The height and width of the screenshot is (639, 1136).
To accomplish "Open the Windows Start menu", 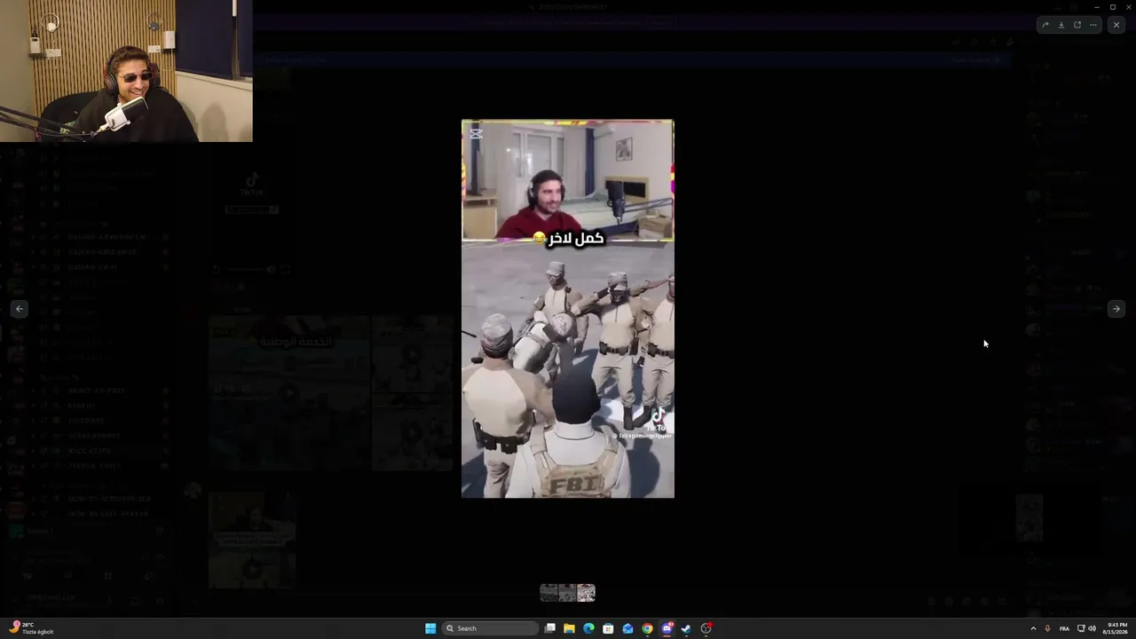I will pos(430,628).
